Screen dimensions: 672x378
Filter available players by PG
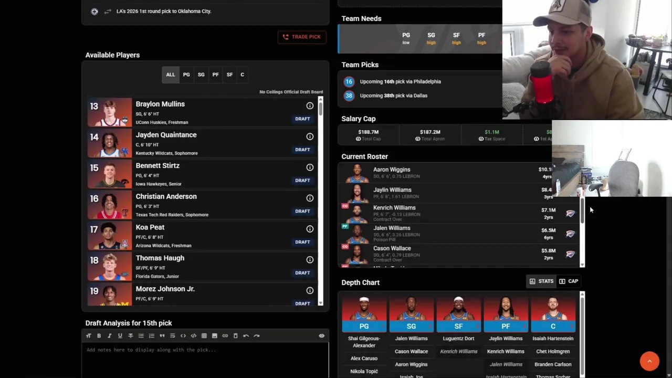pos(186,75)
